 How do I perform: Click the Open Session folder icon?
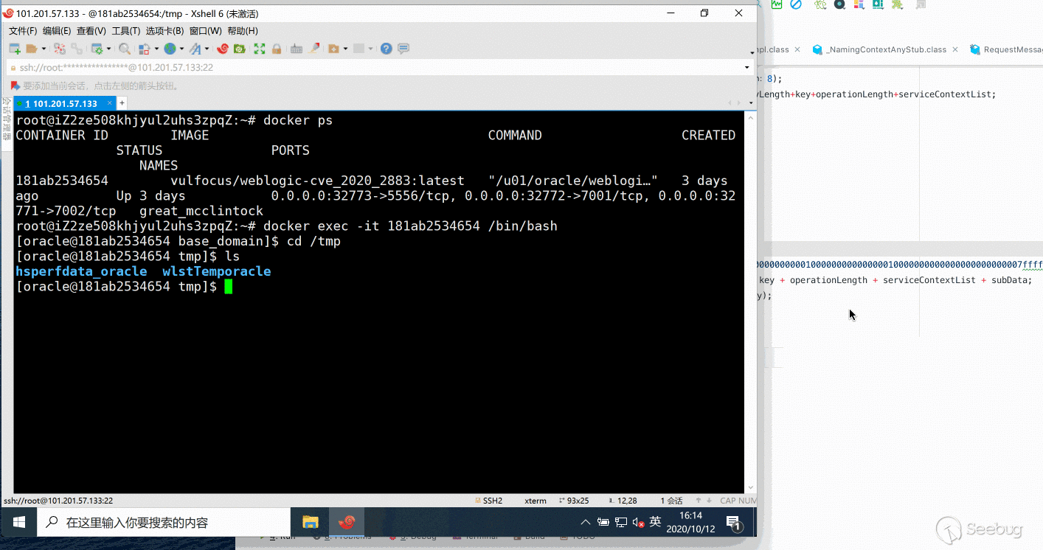click(31, 49)
